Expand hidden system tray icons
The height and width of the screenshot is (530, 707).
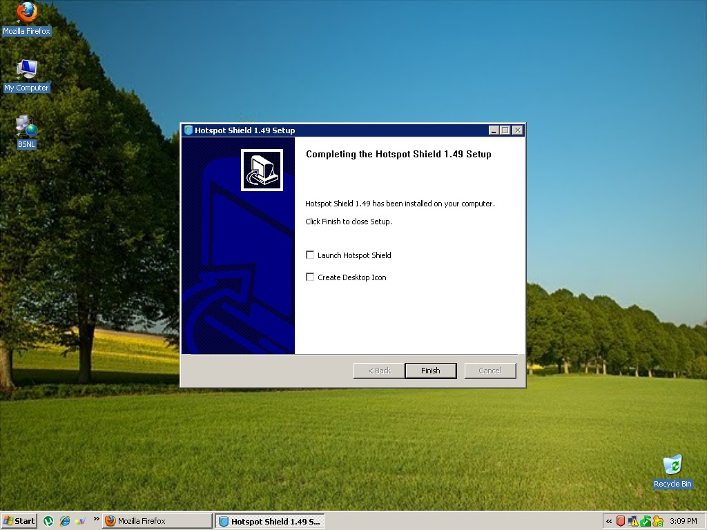609,522
